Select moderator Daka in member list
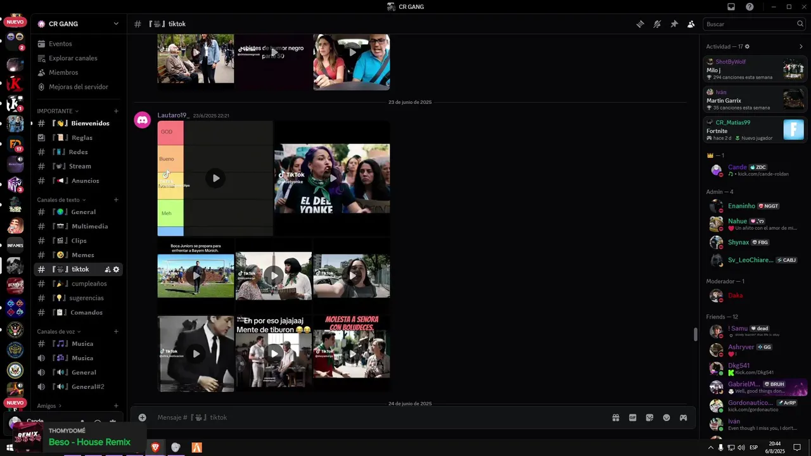The width and height of the screenshot is (811, 456). tap(755, 296)
